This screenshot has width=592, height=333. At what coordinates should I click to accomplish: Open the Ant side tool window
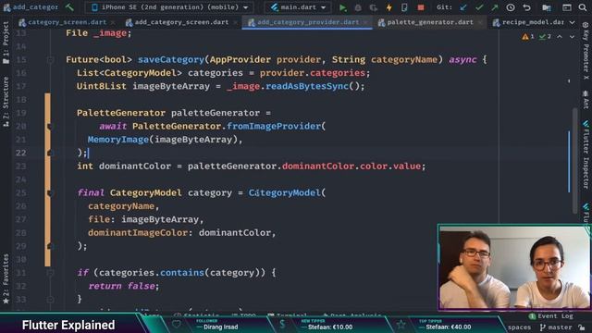tap(586, 99)
